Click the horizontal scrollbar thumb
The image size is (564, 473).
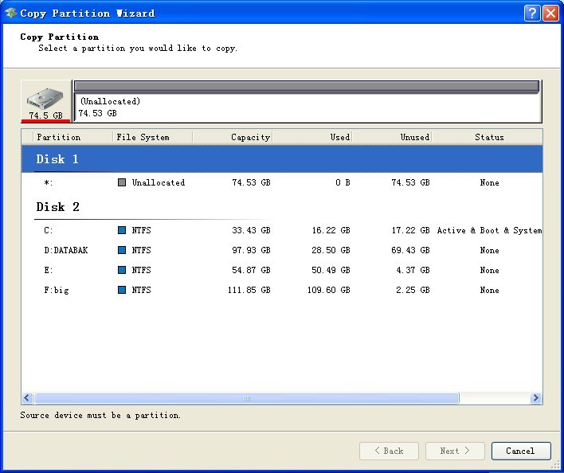[247, 398]
